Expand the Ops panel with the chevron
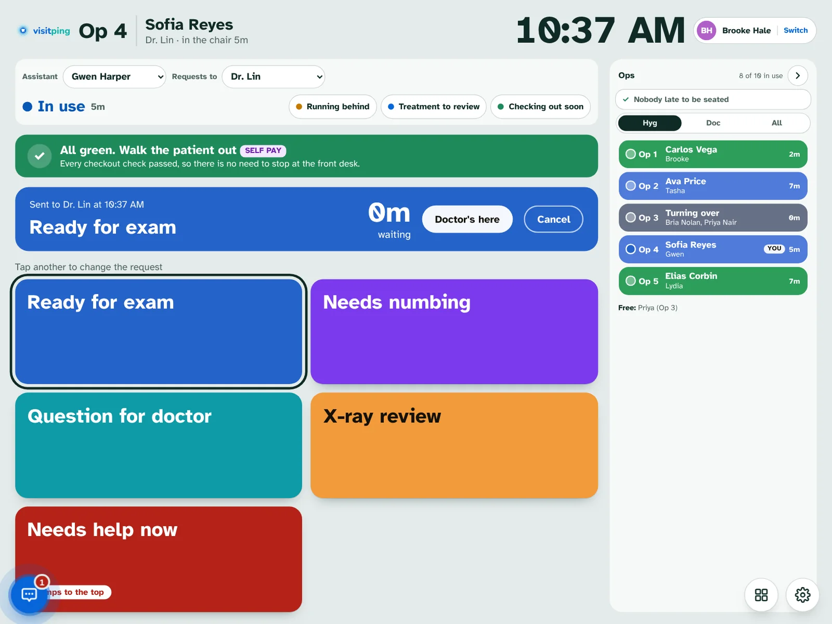The width and height of the screenshot is (832, 624). [798, 75]
